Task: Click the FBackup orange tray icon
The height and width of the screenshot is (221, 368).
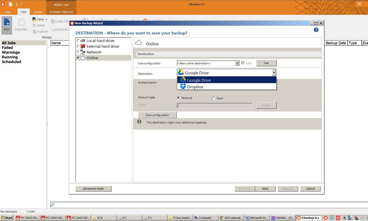Action: 326,218
